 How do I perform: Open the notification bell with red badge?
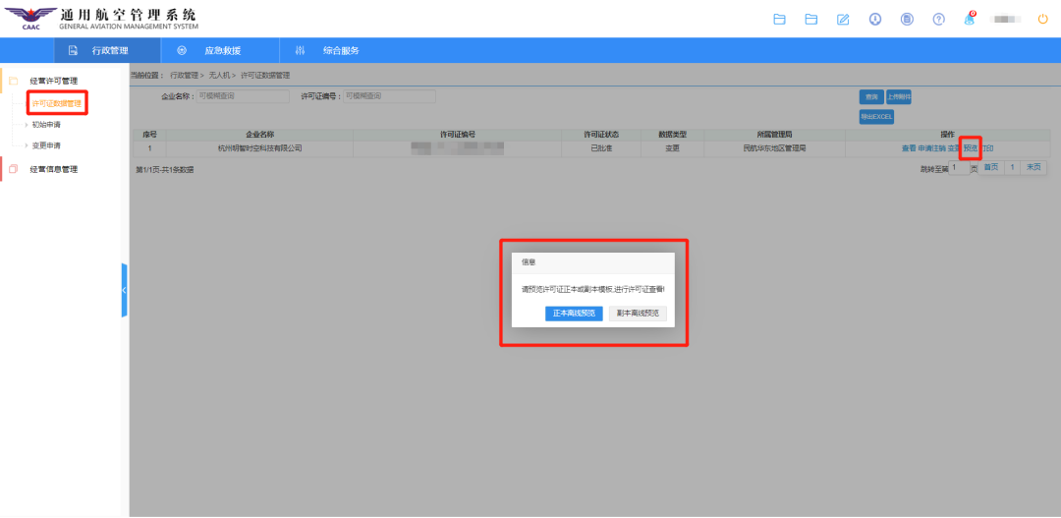pyautogui.click(x=970, y=19)
